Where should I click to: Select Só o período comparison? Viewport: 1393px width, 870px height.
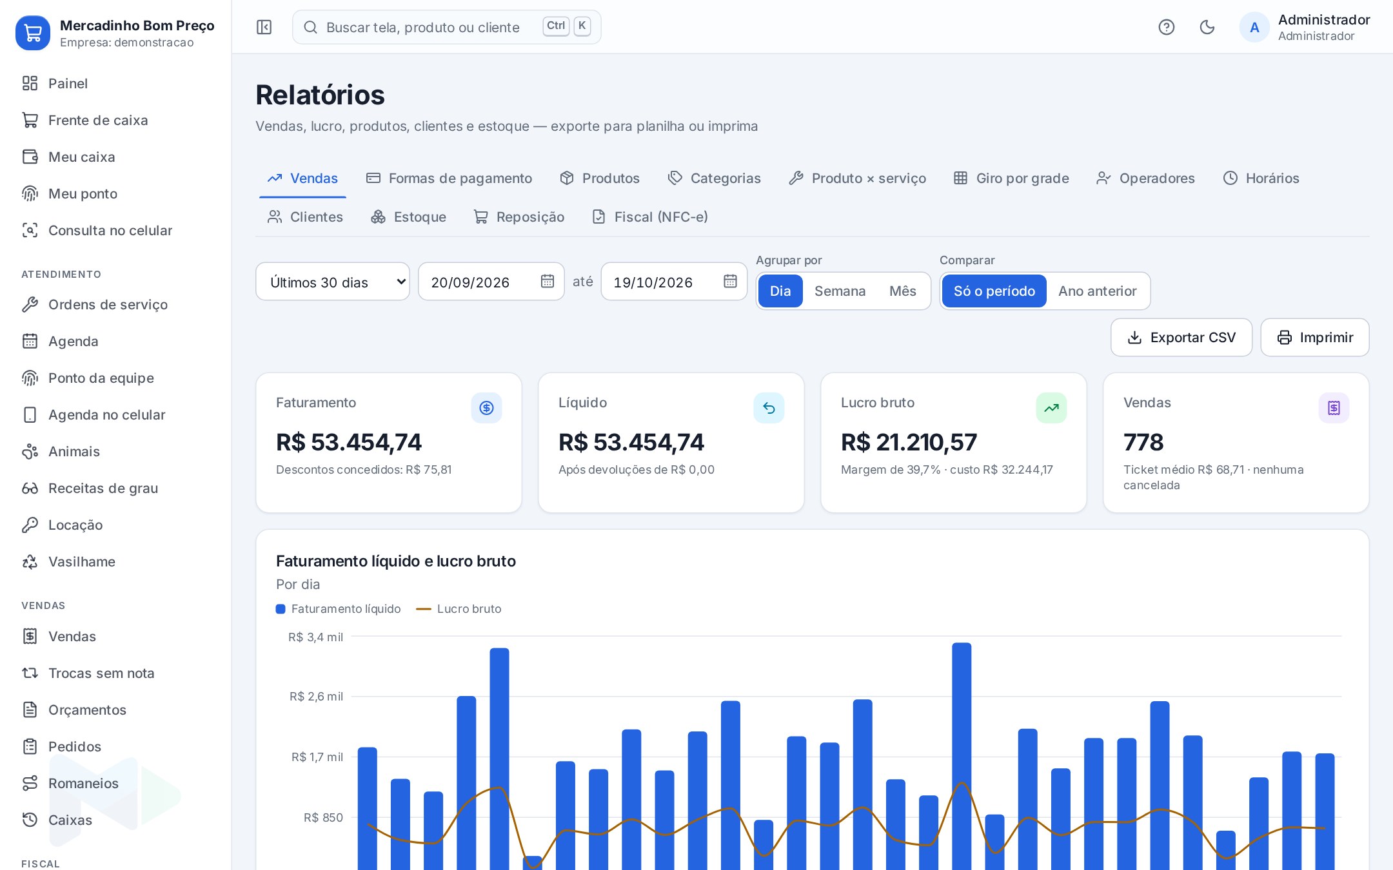(994, 291)
